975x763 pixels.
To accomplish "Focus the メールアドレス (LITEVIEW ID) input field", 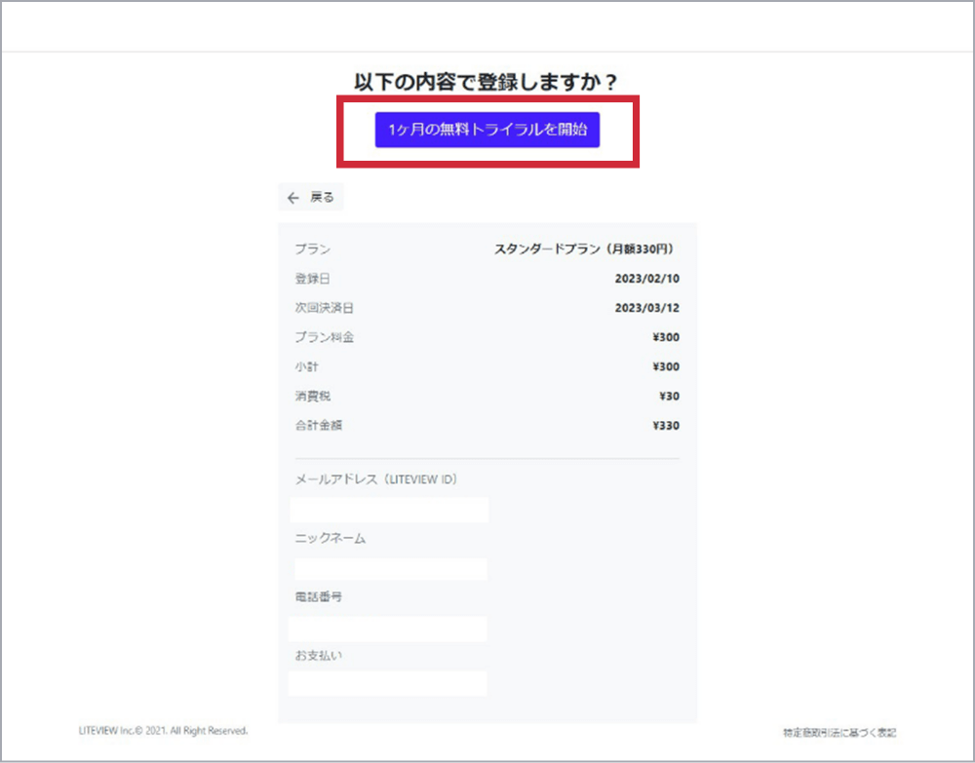I will [x=389, y=510].
